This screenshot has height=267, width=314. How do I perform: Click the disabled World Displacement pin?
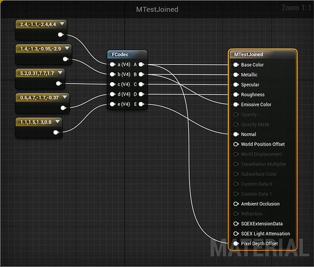[236, 154]
